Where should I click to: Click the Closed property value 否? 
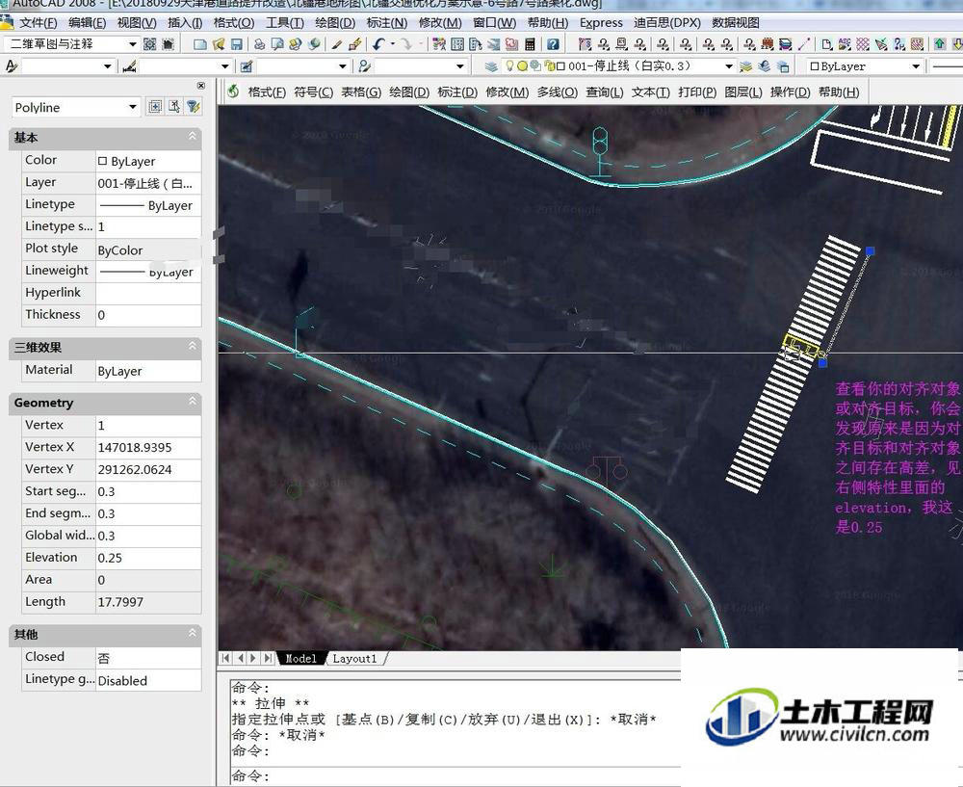tap(148, 657)
